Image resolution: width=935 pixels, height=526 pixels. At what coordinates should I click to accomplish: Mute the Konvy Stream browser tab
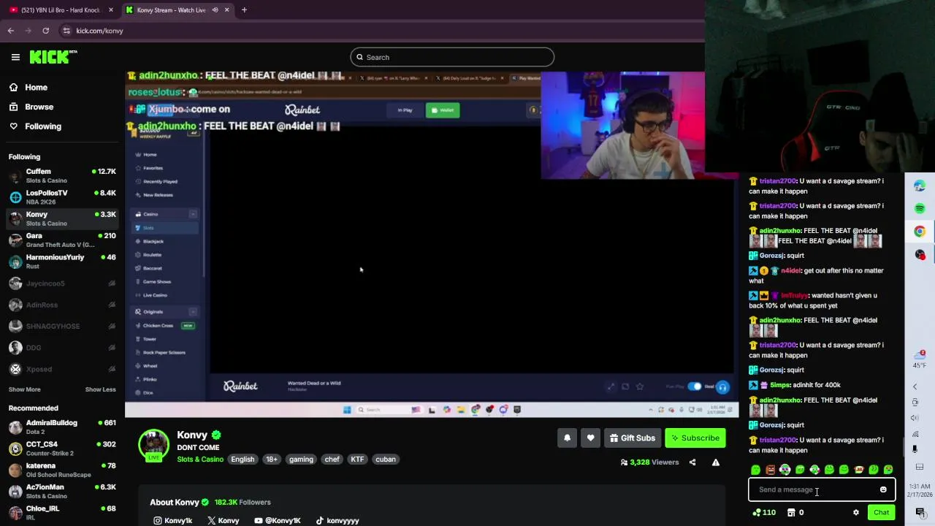click(215, 10)
